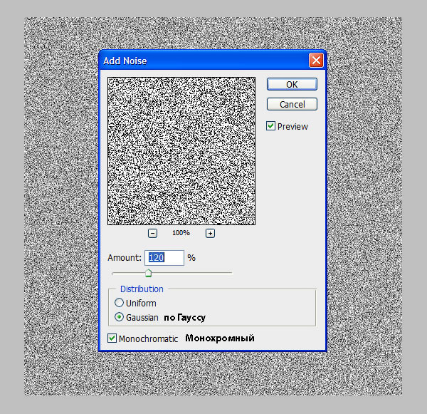Screen dimensions: 427x414
Task: Select the Uniform distribution option
Action: [119, 303]
